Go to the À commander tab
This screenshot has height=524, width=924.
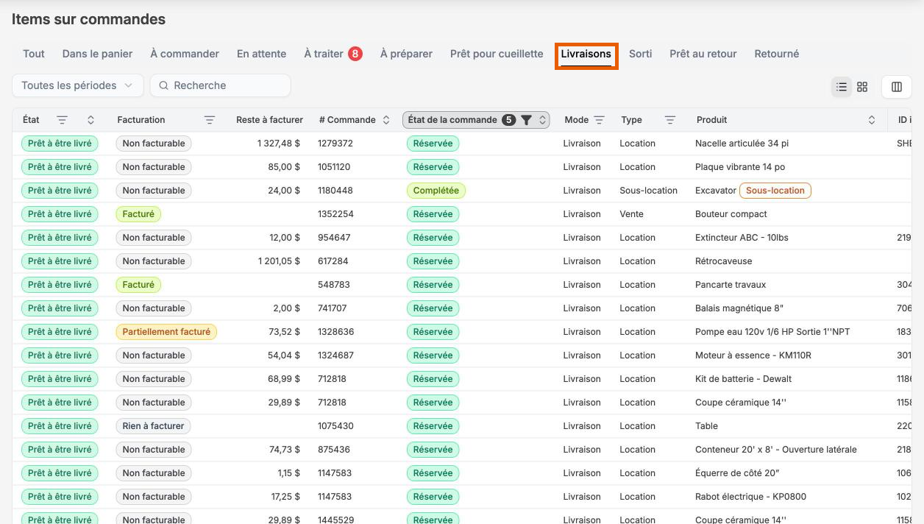coord(185,54)
